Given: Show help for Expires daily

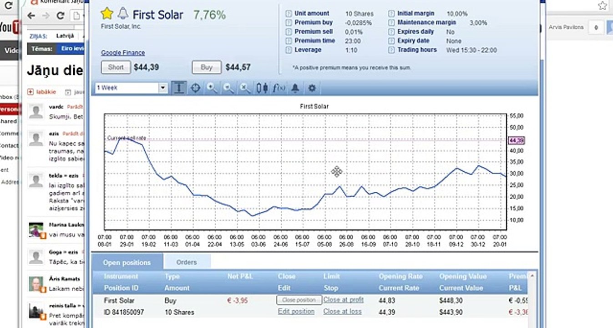Looking at the screenshot, I should [391, 32].
